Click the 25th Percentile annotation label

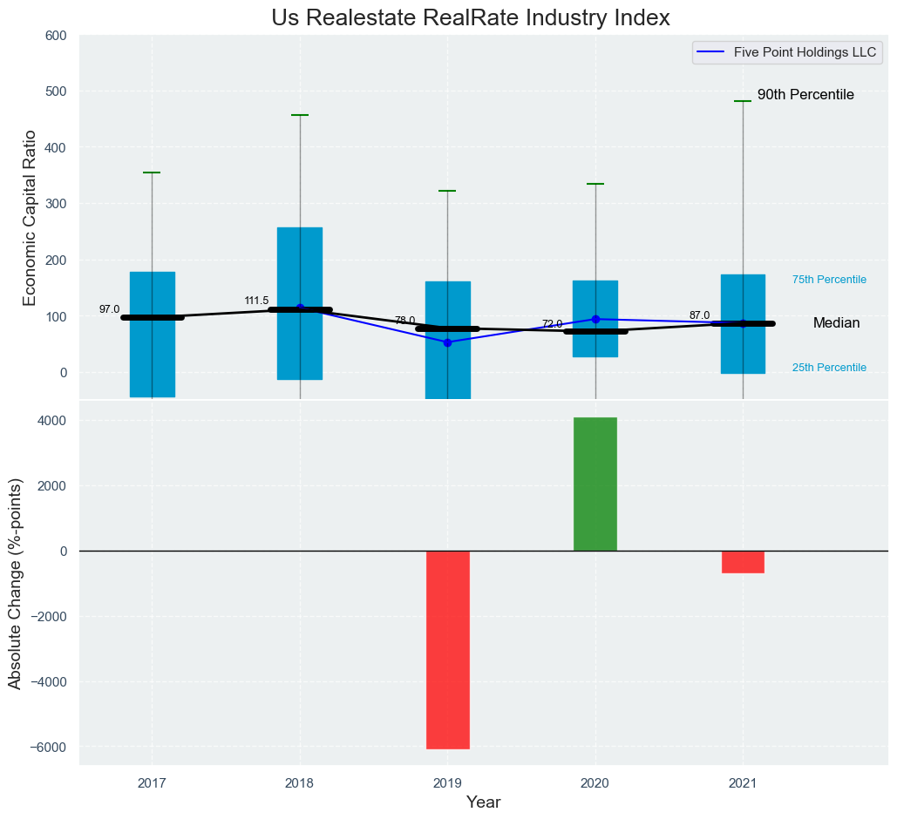(829, 368)
